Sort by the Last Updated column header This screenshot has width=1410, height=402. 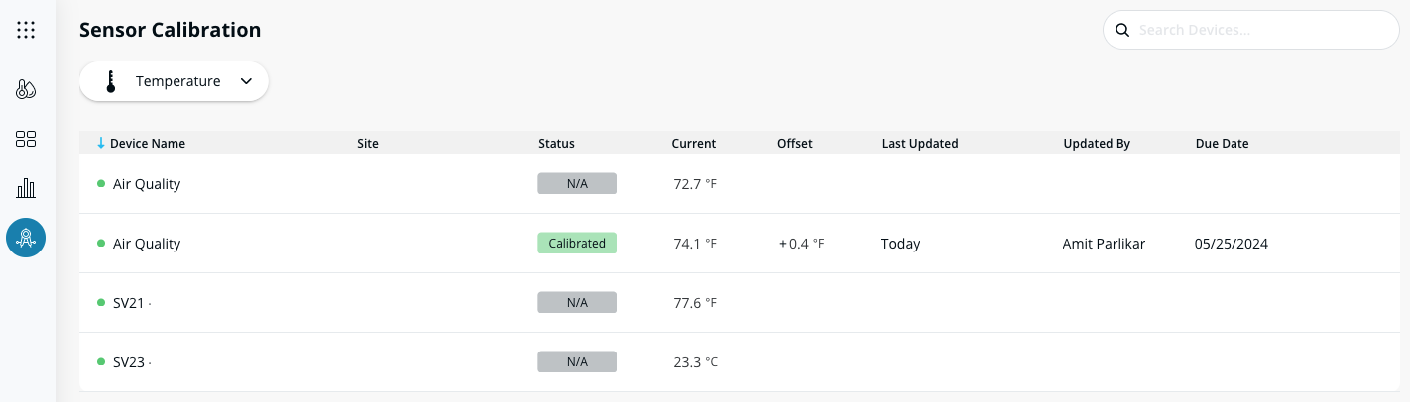[x=919, y=144]
